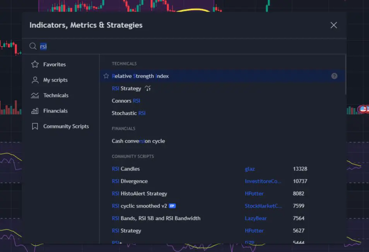Add the Relative Strength Index indicator

(222, 76)
